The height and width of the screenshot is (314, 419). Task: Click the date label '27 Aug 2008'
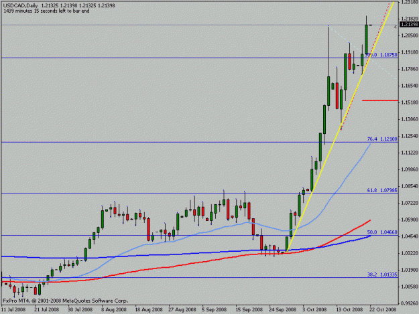click(x=182, y=309)
